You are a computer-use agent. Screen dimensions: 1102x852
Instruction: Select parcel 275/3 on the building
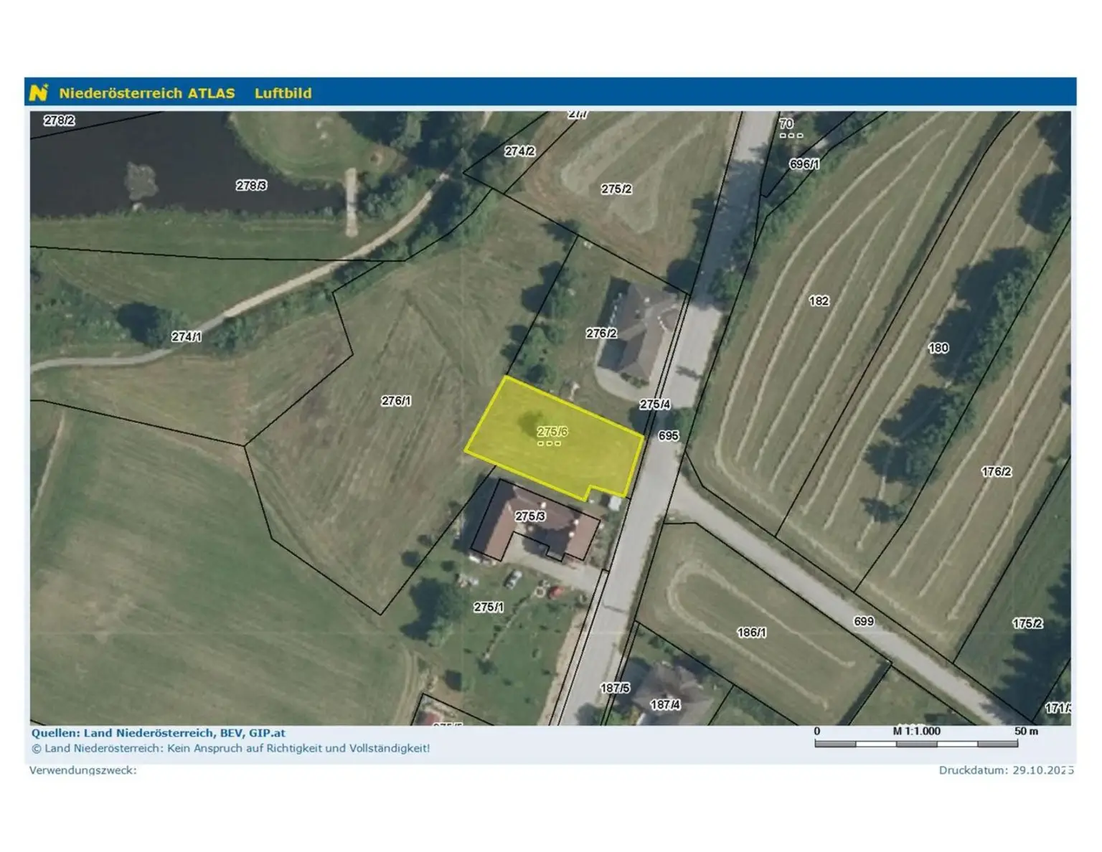click(530, 516)
